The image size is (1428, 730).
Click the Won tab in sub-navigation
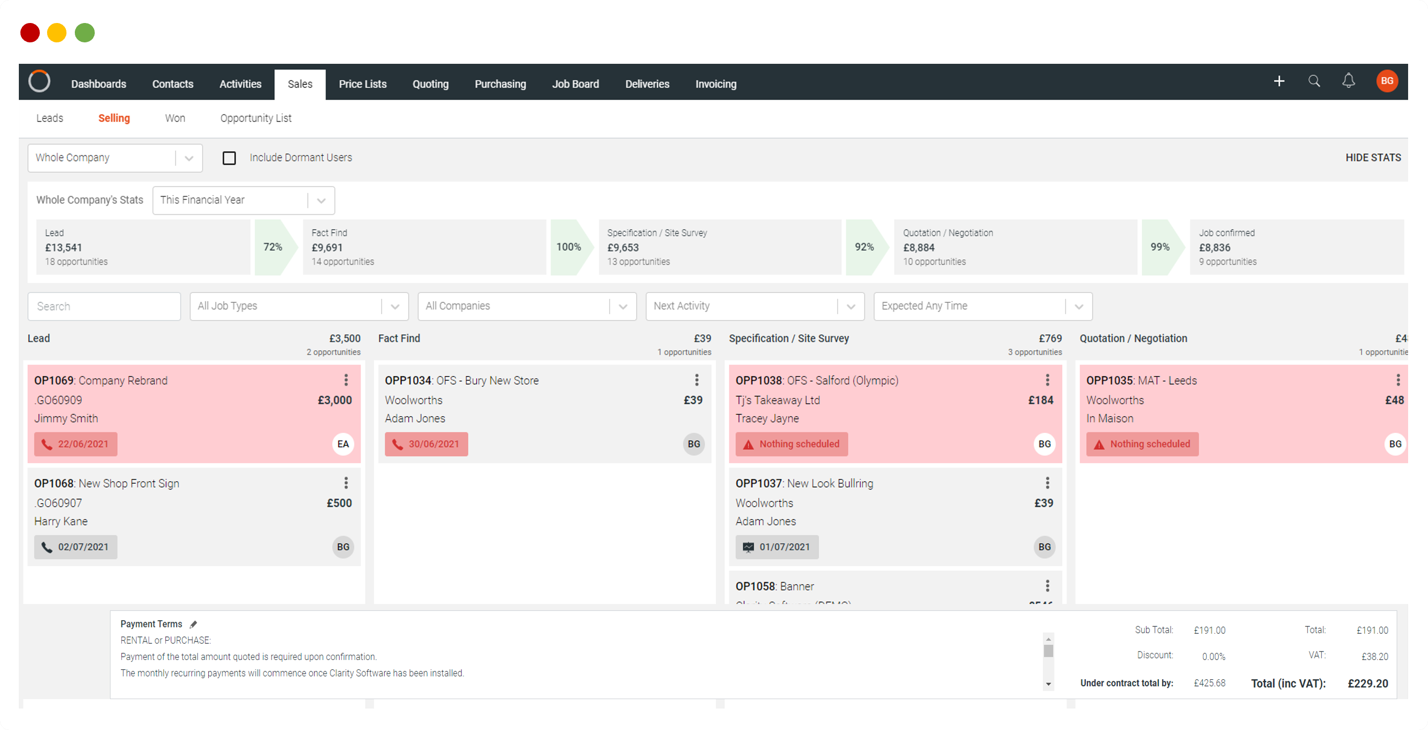coord(175,117)
